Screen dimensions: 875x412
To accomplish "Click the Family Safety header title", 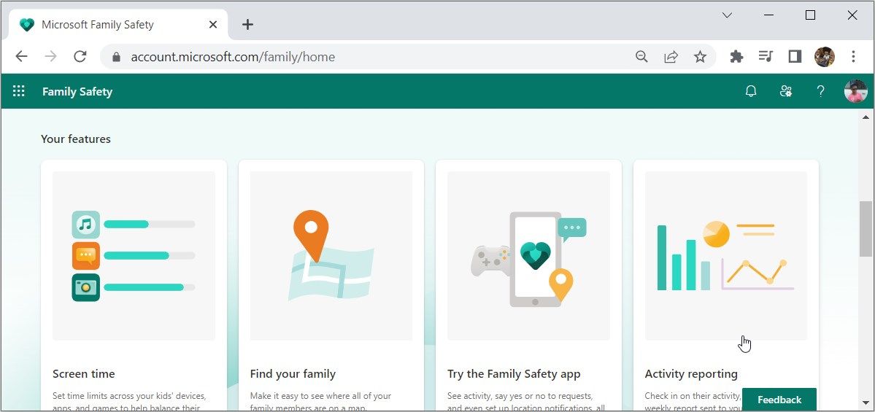I will (77, 91).
